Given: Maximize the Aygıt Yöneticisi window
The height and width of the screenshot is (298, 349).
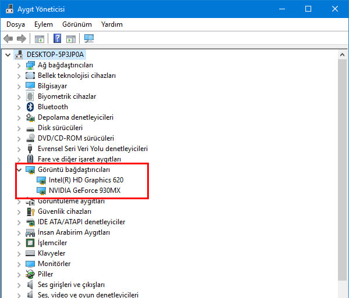Looking at the screenshot, I should (308, 9).
